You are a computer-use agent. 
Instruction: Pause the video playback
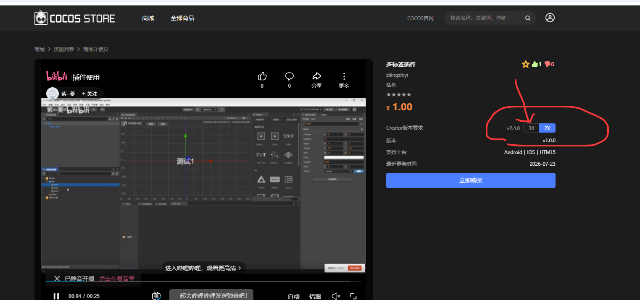pos(56,296)
